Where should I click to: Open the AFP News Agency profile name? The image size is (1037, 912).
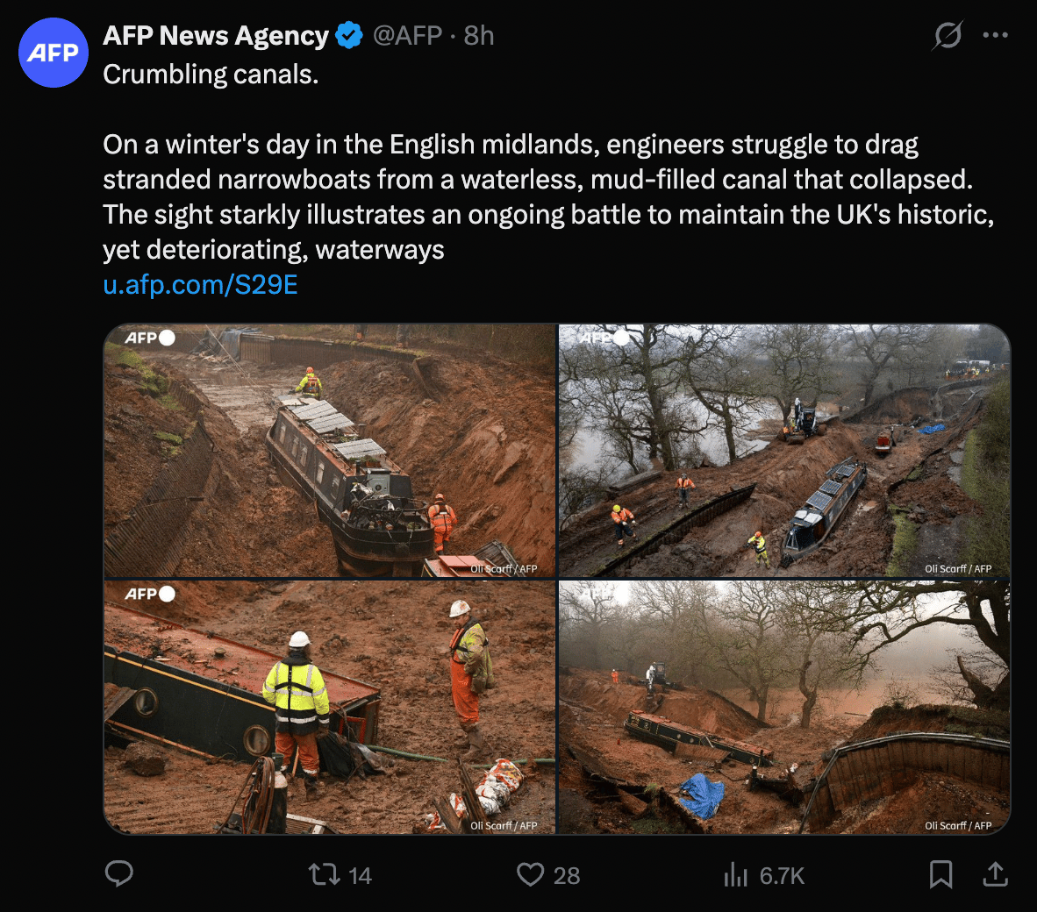coord(216,36)
